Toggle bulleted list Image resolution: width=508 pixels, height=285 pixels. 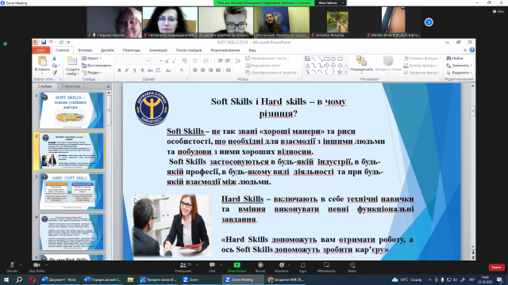click(x=196, y=61)
